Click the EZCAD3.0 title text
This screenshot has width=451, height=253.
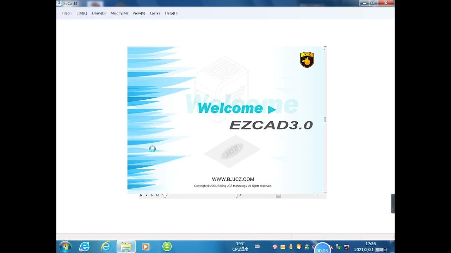271,125
